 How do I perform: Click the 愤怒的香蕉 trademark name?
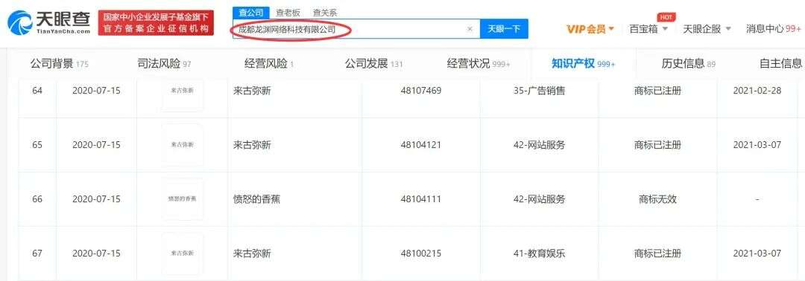tap(256, 199)
